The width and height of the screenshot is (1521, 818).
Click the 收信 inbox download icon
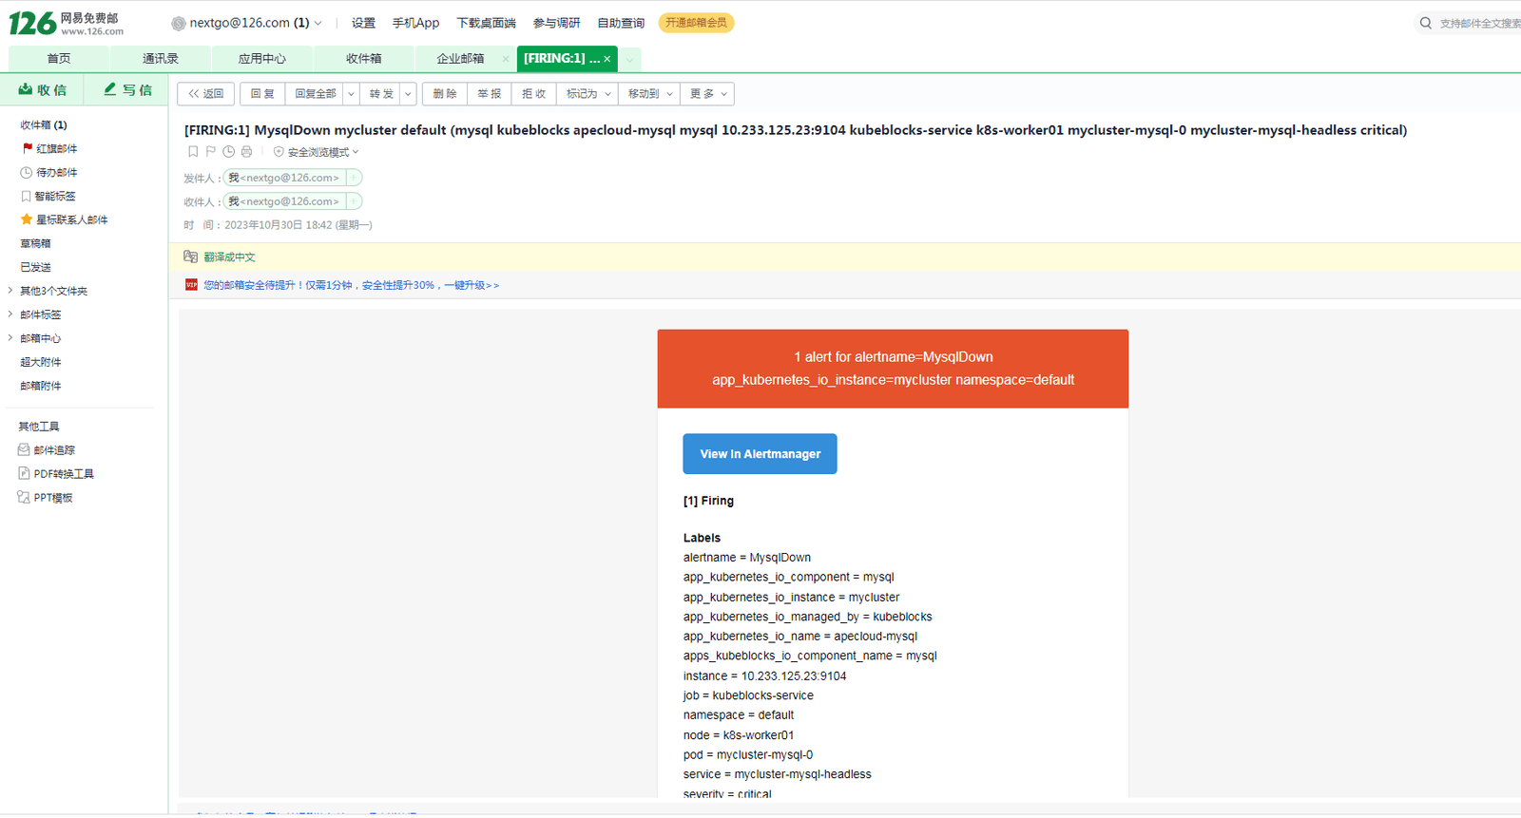(x=26, y=89)
